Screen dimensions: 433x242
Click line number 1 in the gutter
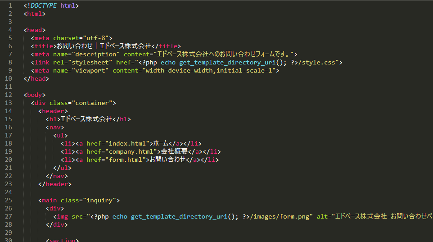click(10, 5)
